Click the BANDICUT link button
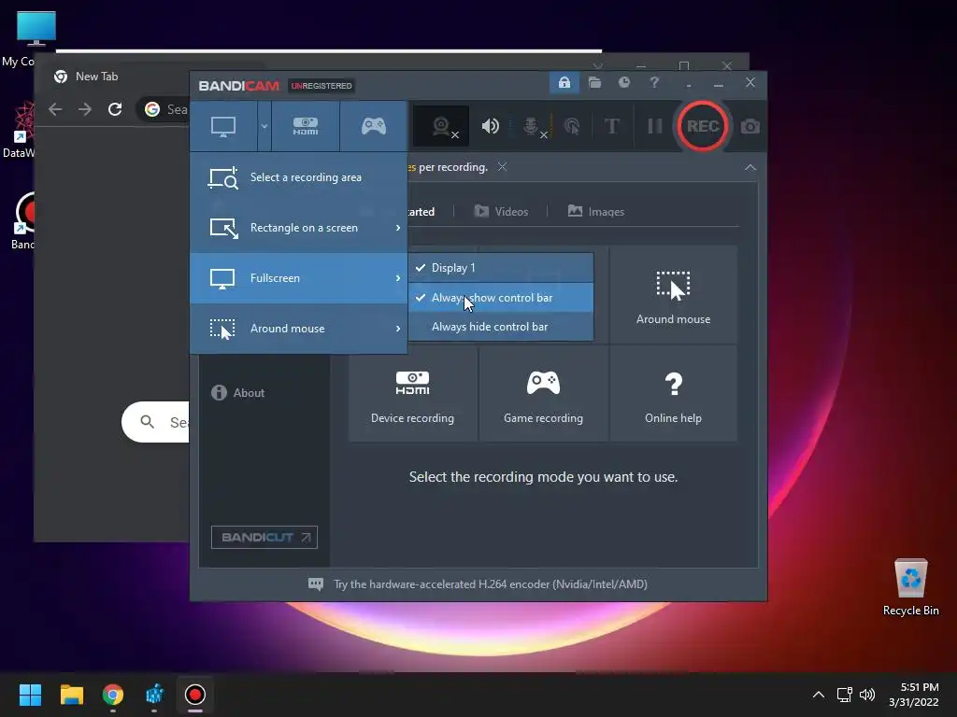This screenshot has height=717, width=957. click(x=264, y=537)
